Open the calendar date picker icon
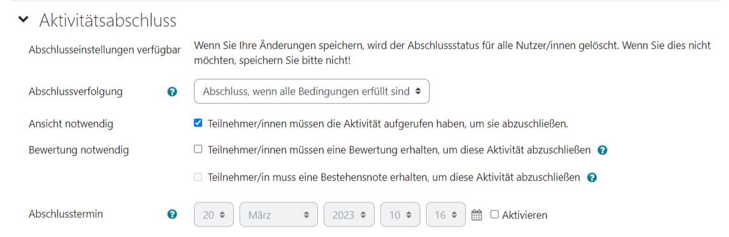 (x=476, y=215)
